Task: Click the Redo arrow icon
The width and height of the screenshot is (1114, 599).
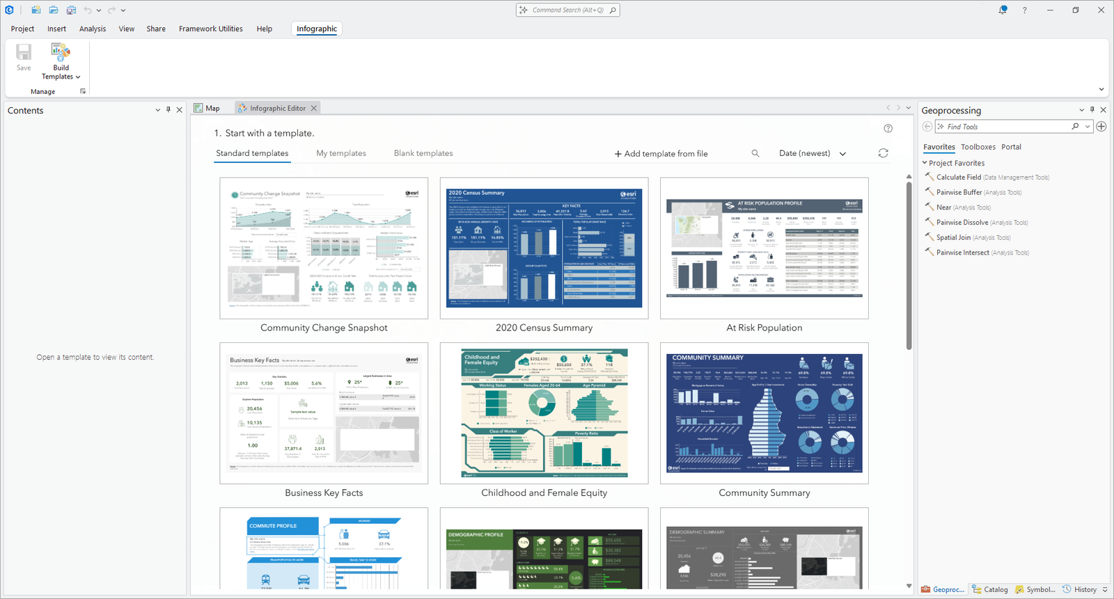Action: [x=111, y=10]
